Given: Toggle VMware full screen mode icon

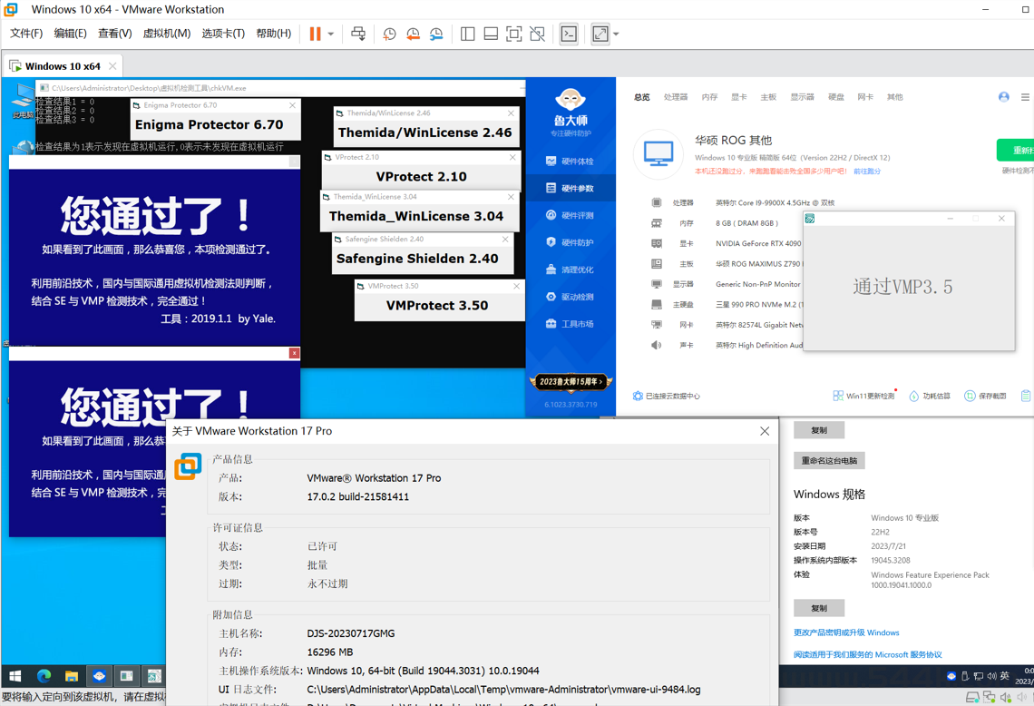Looking at the screenshot, I should pyautogui.click(x=513, y=34).
